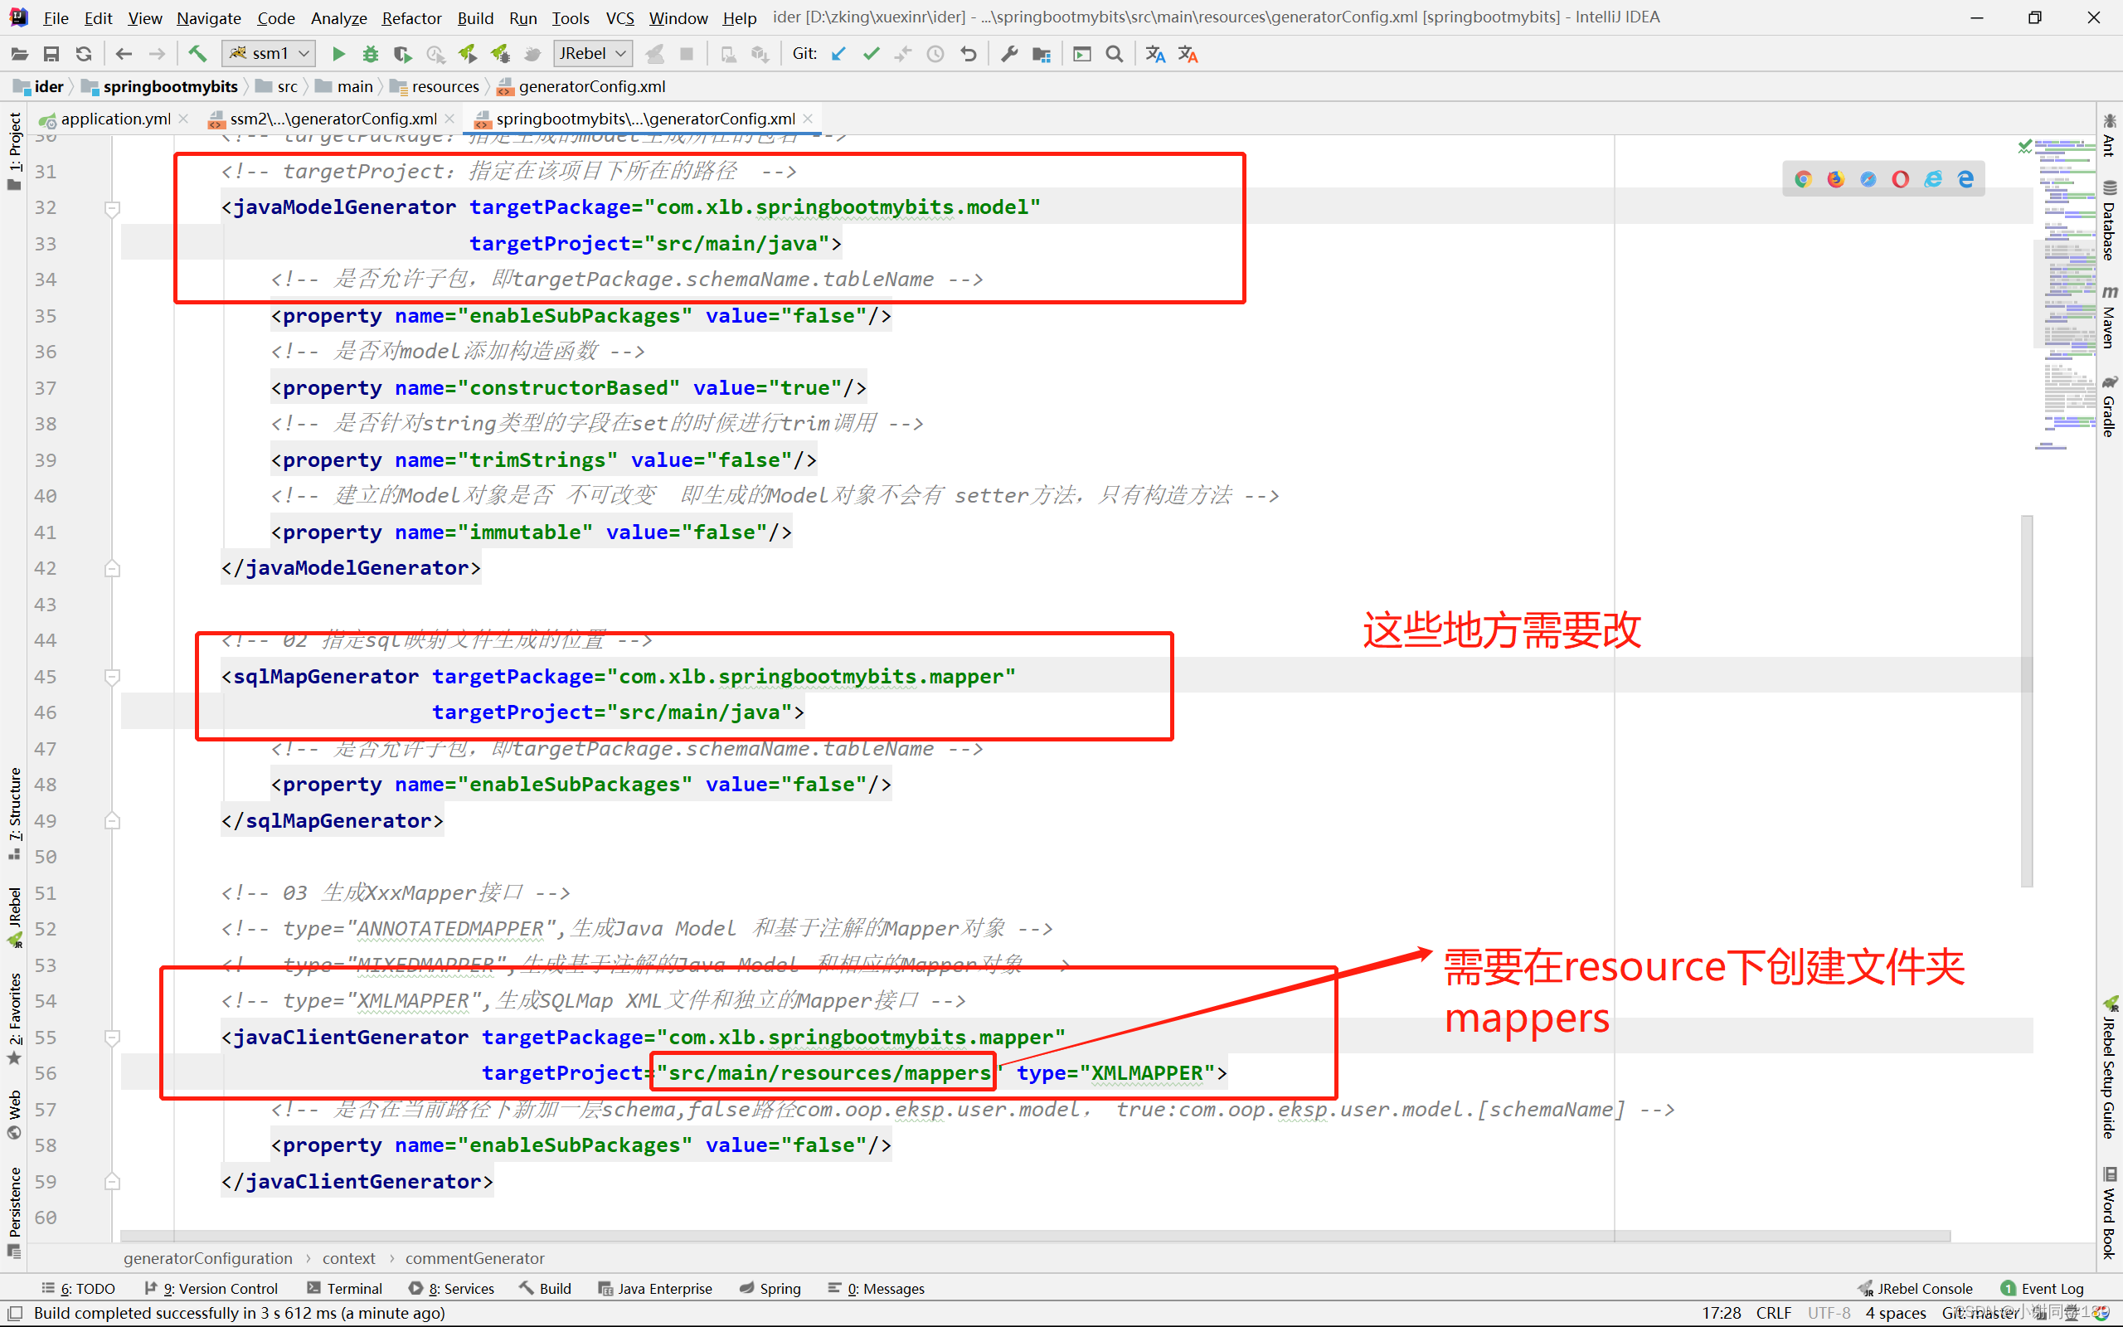The height and width of the screenshot is (1327, 2123).
Task: Open in Chrome browser icon
Action: pyautogui.click(x=1803, y=179)
